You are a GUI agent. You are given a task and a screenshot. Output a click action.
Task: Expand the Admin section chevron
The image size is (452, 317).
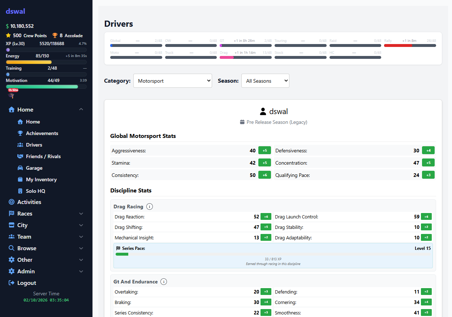pyautogui.click(x=81, y=272)
